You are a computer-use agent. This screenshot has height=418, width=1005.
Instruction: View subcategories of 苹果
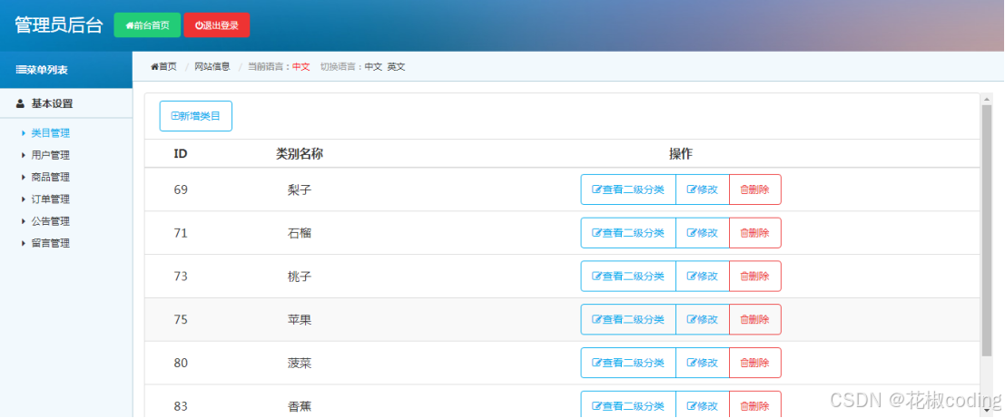pyautogui.click(x=628, y=319)
